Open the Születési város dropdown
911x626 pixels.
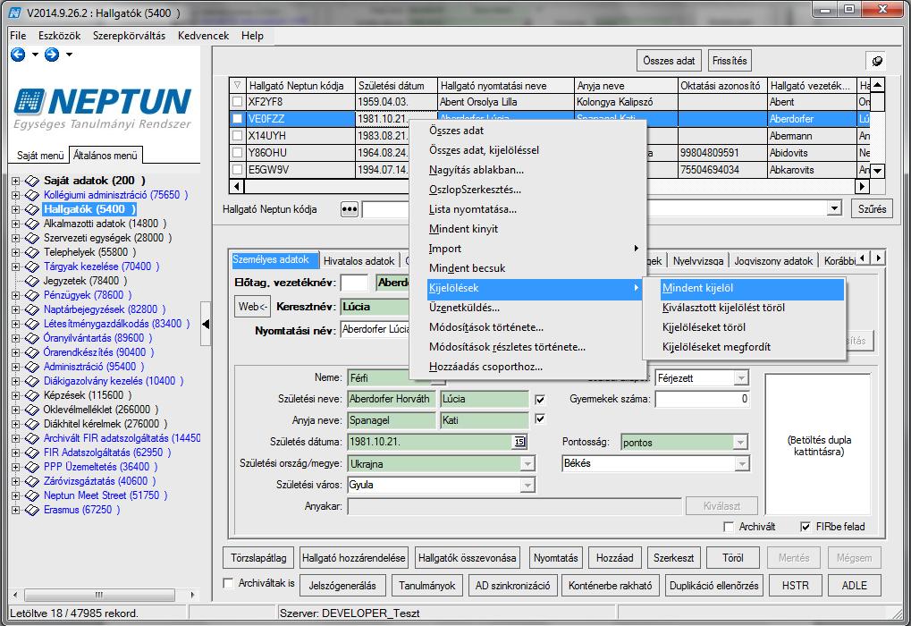point(527,485)
